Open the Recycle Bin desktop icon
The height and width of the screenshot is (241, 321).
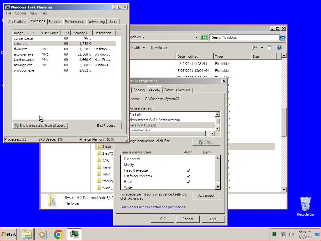click(305, 206)
